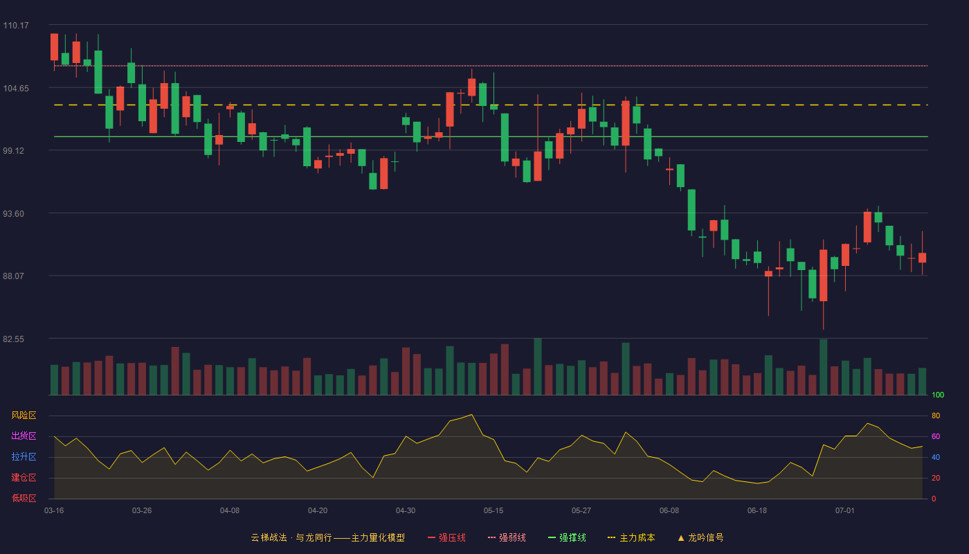969x554 pixels.
Task: Click the 低吸区 zone label
Action: click(24, 499)
